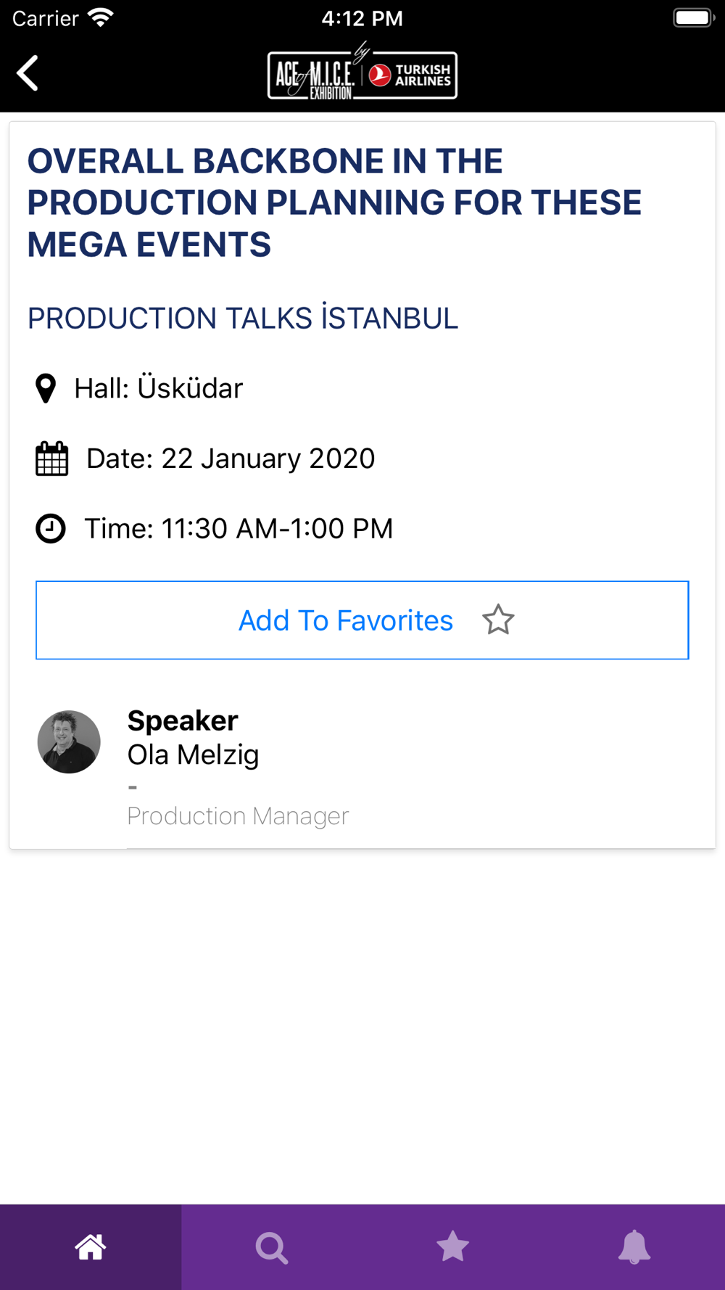Select speaker name Ola Melzig
The image size is (725, 1290).
(193, 755)
